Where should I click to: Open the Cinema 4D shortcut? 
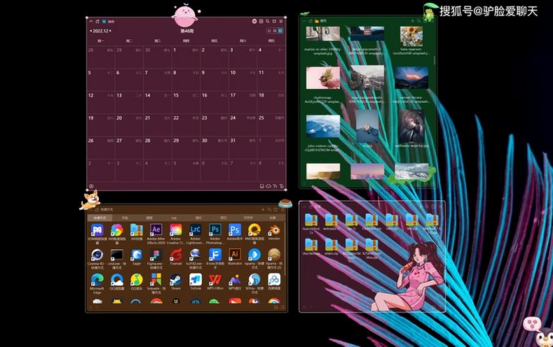click(97, 255)
